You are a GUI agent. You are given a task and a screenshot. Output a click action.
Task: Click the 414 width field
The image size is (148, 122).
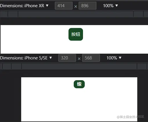(x=64, y=6)
